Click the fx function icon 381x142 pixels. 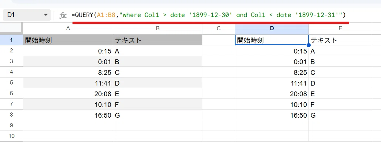click(x=63, y=15)
